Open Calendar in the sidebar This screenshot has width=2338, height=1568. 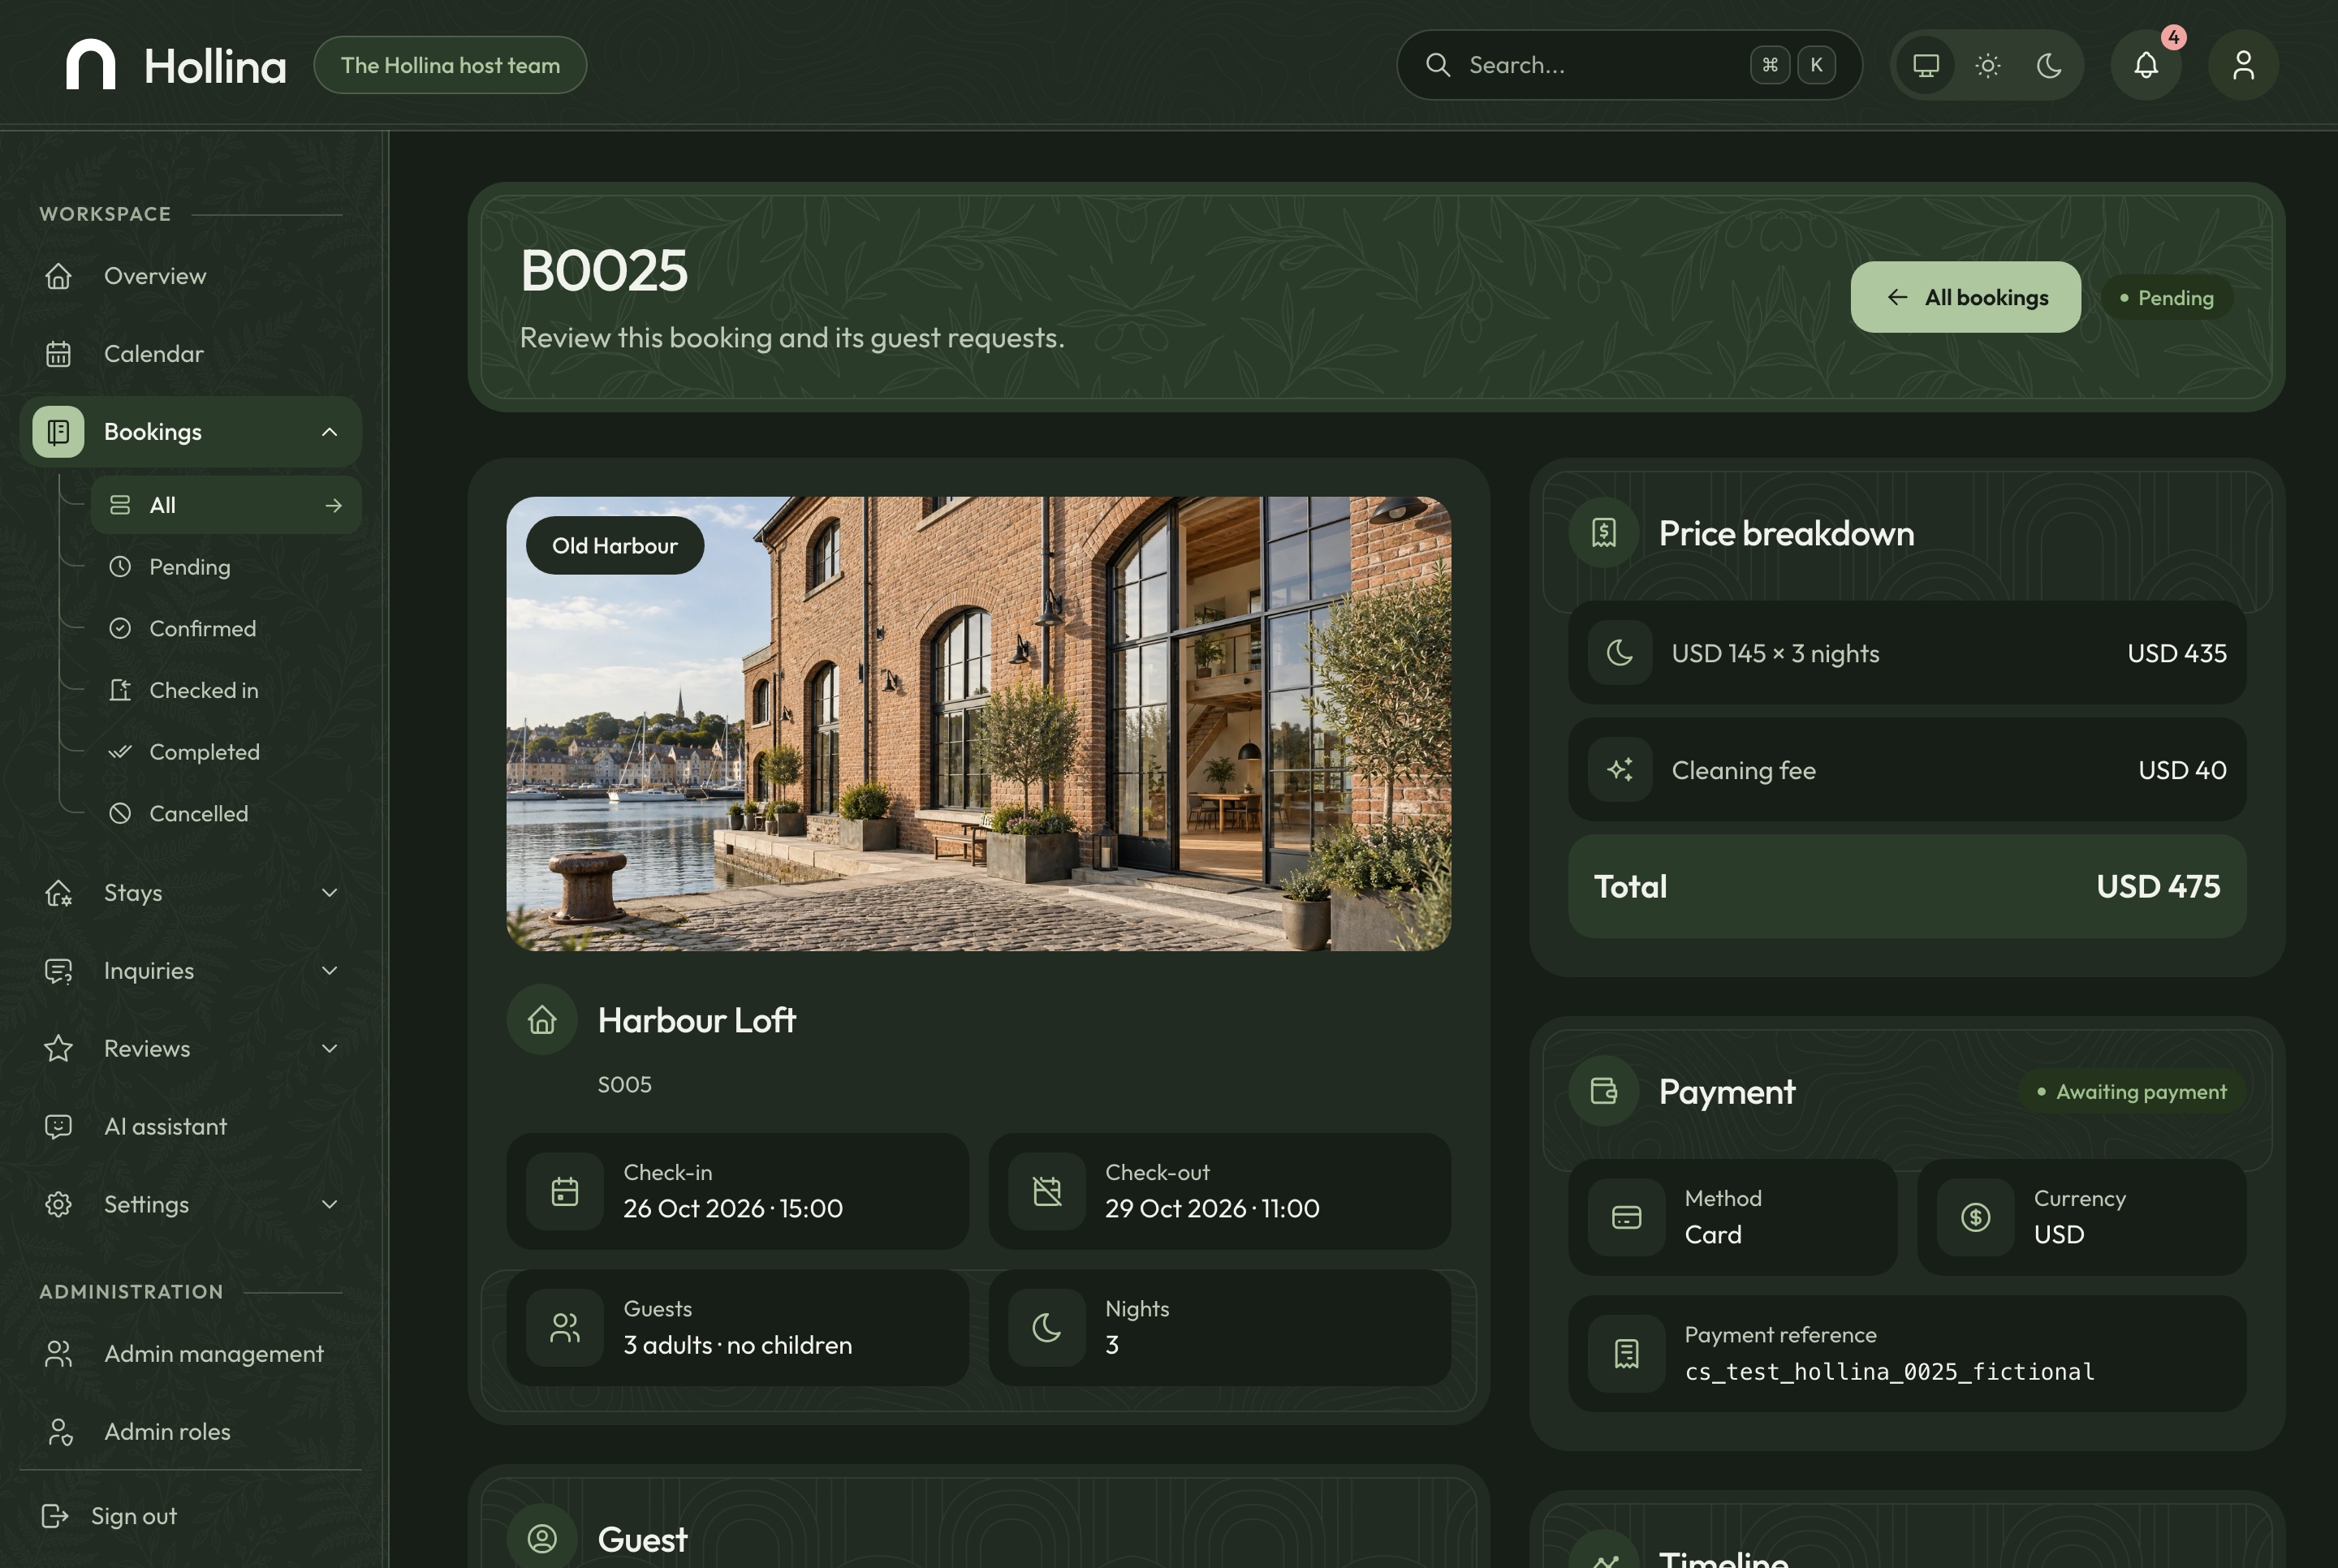(x=190, y=354)
